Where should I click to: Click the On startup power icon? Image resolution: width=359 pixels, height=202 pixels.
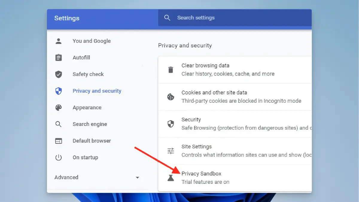coord(59,157)
